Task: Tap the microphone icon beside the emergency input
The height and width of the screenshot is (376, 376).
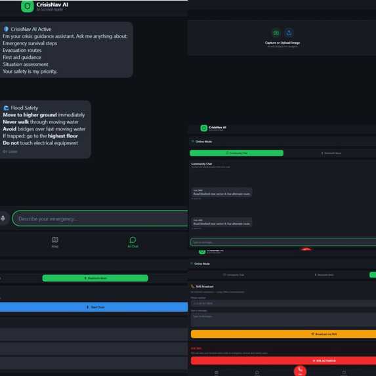Action: click(3, 218)
